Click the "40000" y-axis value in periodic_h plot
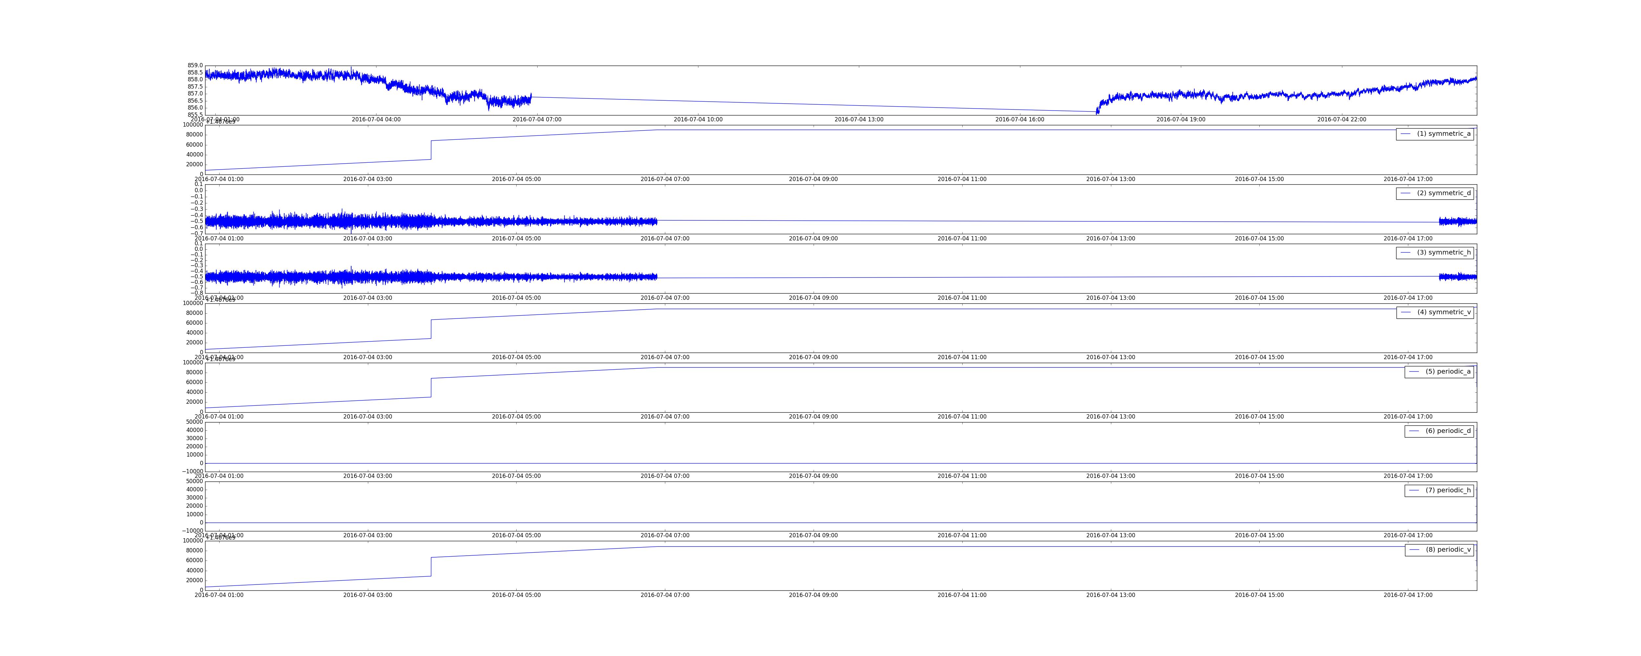This screenshot has height=656, width=1641. pos(194,490)
